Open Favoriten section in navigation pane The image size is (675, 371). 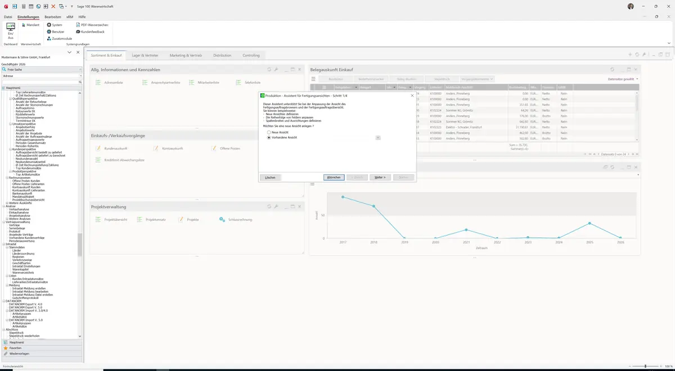pyautogui.click(x=40, y=348)
